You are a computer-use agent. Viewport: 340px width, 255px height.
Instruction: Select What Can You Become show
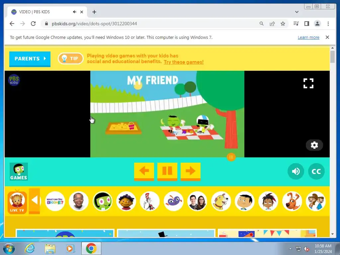click(55, 201)
